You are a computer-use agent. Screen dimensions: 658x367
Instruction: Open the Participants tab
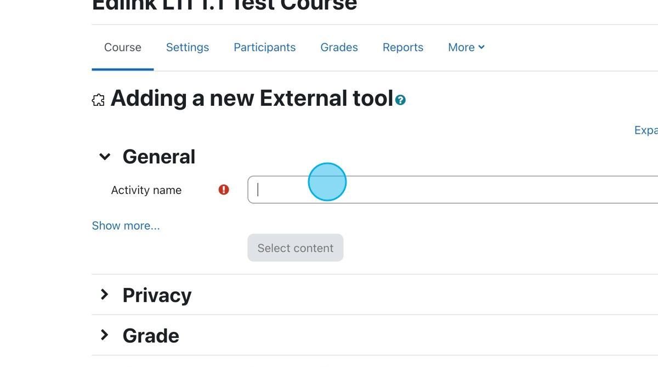(264, 47)
